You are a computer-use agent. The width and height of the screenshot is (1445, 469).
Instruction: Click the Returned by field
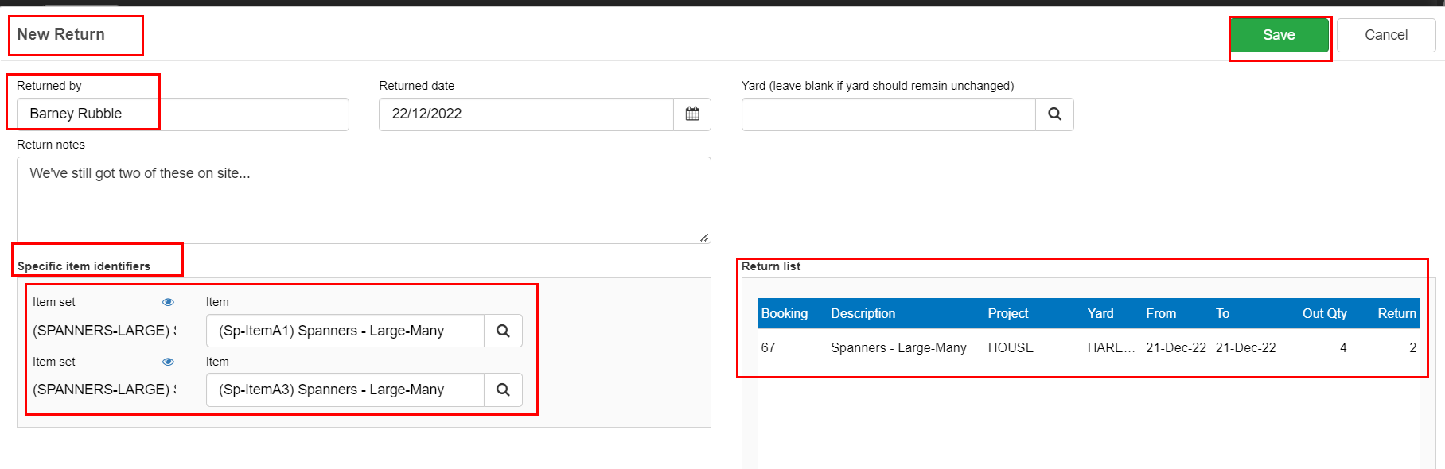(x=182, y=114)
